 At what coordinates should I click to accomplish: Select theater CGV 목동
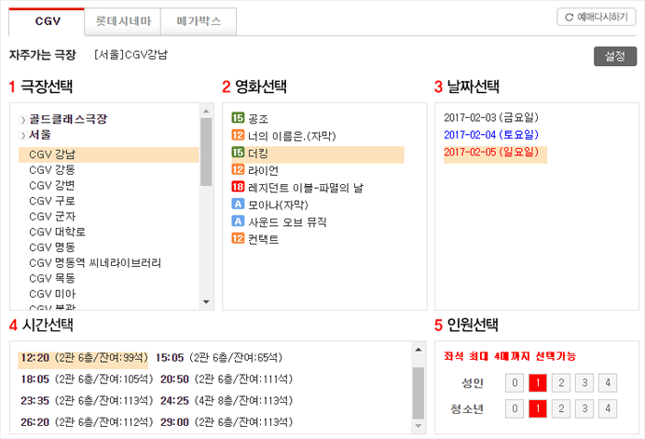pyautogui.click(x=52, y=279)
